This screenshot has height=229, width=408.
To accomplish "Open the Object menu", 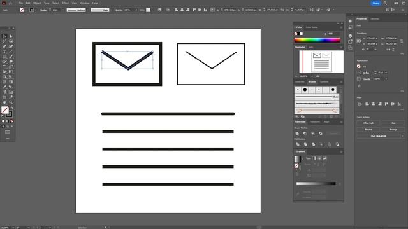I will [37, 3].
